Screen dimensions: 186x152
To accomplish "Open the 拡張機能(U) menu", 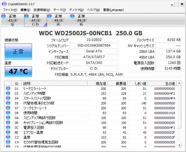I will (x=42, y=10).
